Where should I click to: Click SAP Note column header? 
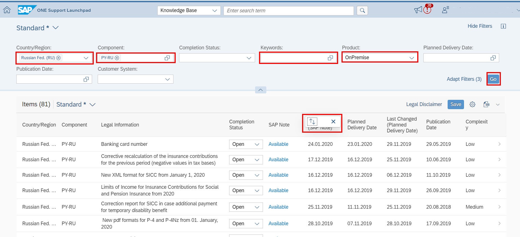pos(279,125)
